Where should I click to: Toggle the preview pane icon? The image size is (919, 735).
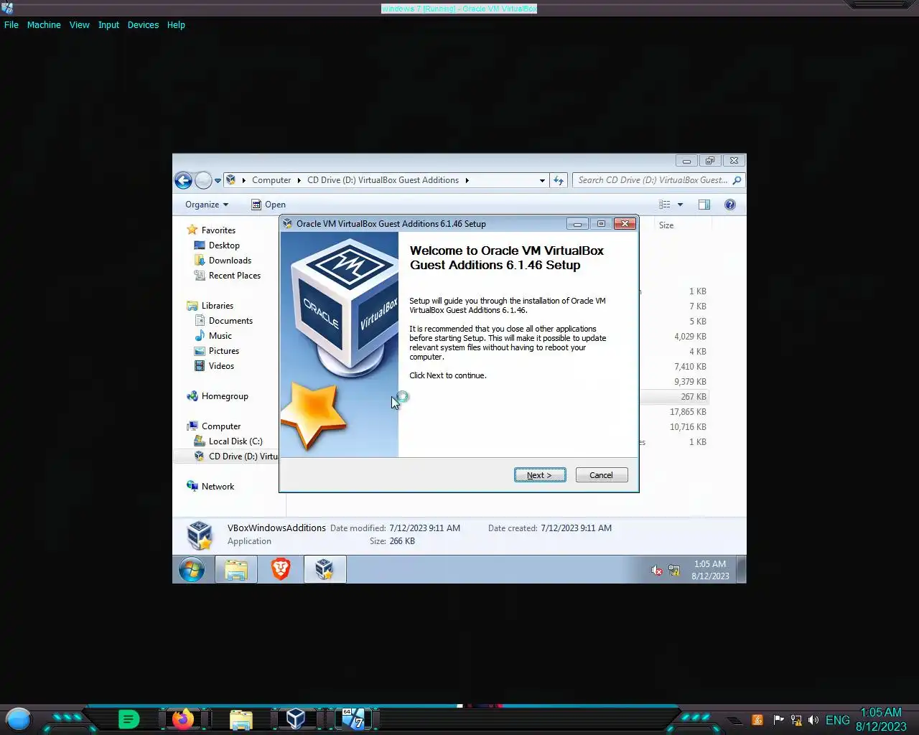pos(704,205)
